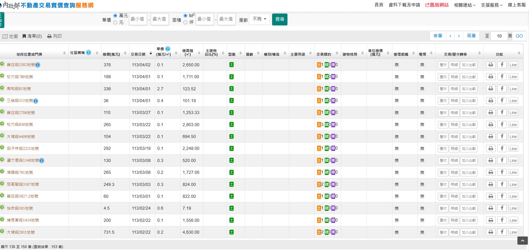Expand the 相關連結 menu
This screenshot has width=529, height=252.
(465, 5)
